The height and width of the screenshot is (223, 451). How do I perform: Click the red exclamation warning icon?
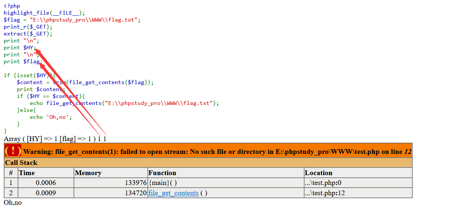tap(13, 151)
